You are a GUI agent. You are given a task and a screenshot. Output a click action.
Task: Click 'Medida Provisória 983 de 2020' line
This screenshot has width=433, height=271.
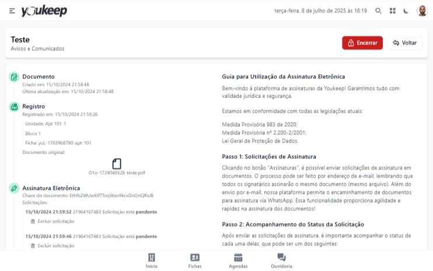coord(260,124)
